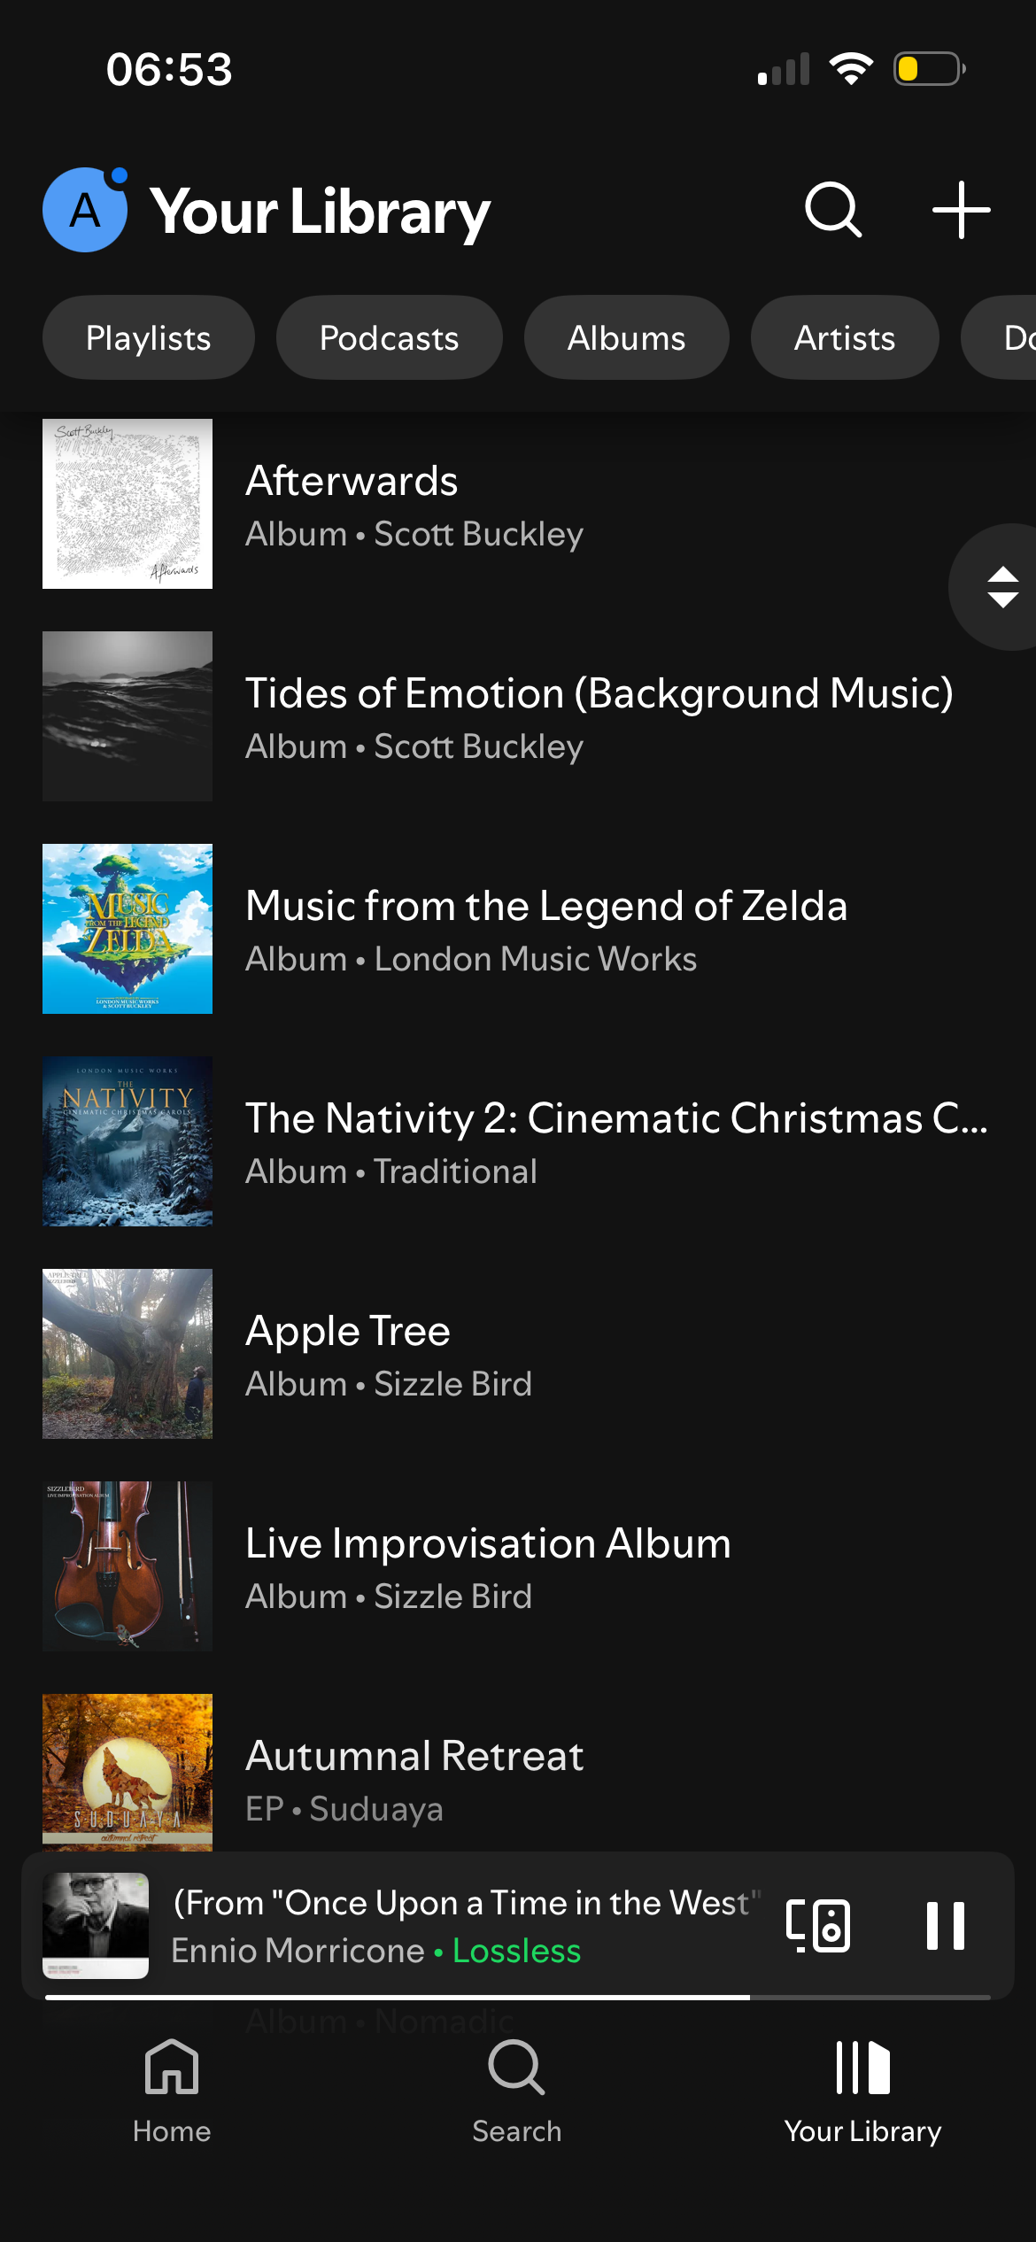Tap the Apple Tree album artwork
Screen dimensions: 1036x2242
[128, 1354]
